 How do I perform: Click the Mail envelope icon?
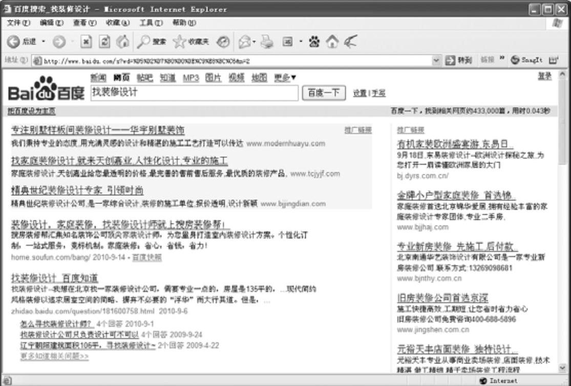pyautogui.click(x=244, y=42)
